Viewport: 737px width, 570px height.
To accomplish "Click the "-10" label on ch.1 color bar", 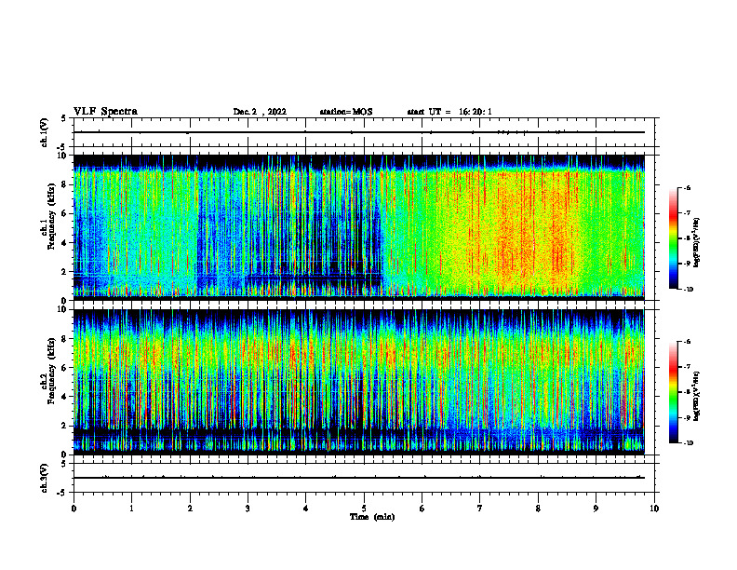I will pyautogui.click(x=689, y=290).
